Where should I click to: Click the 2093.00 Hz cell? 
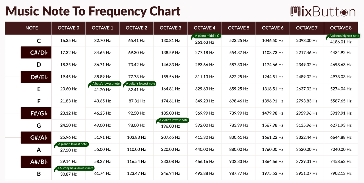(307, 41)
